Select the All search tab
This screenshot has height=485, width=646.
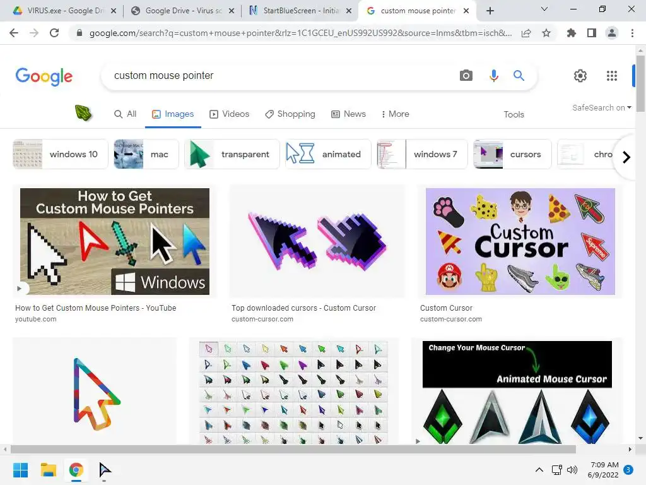click(x=126, y=114)
